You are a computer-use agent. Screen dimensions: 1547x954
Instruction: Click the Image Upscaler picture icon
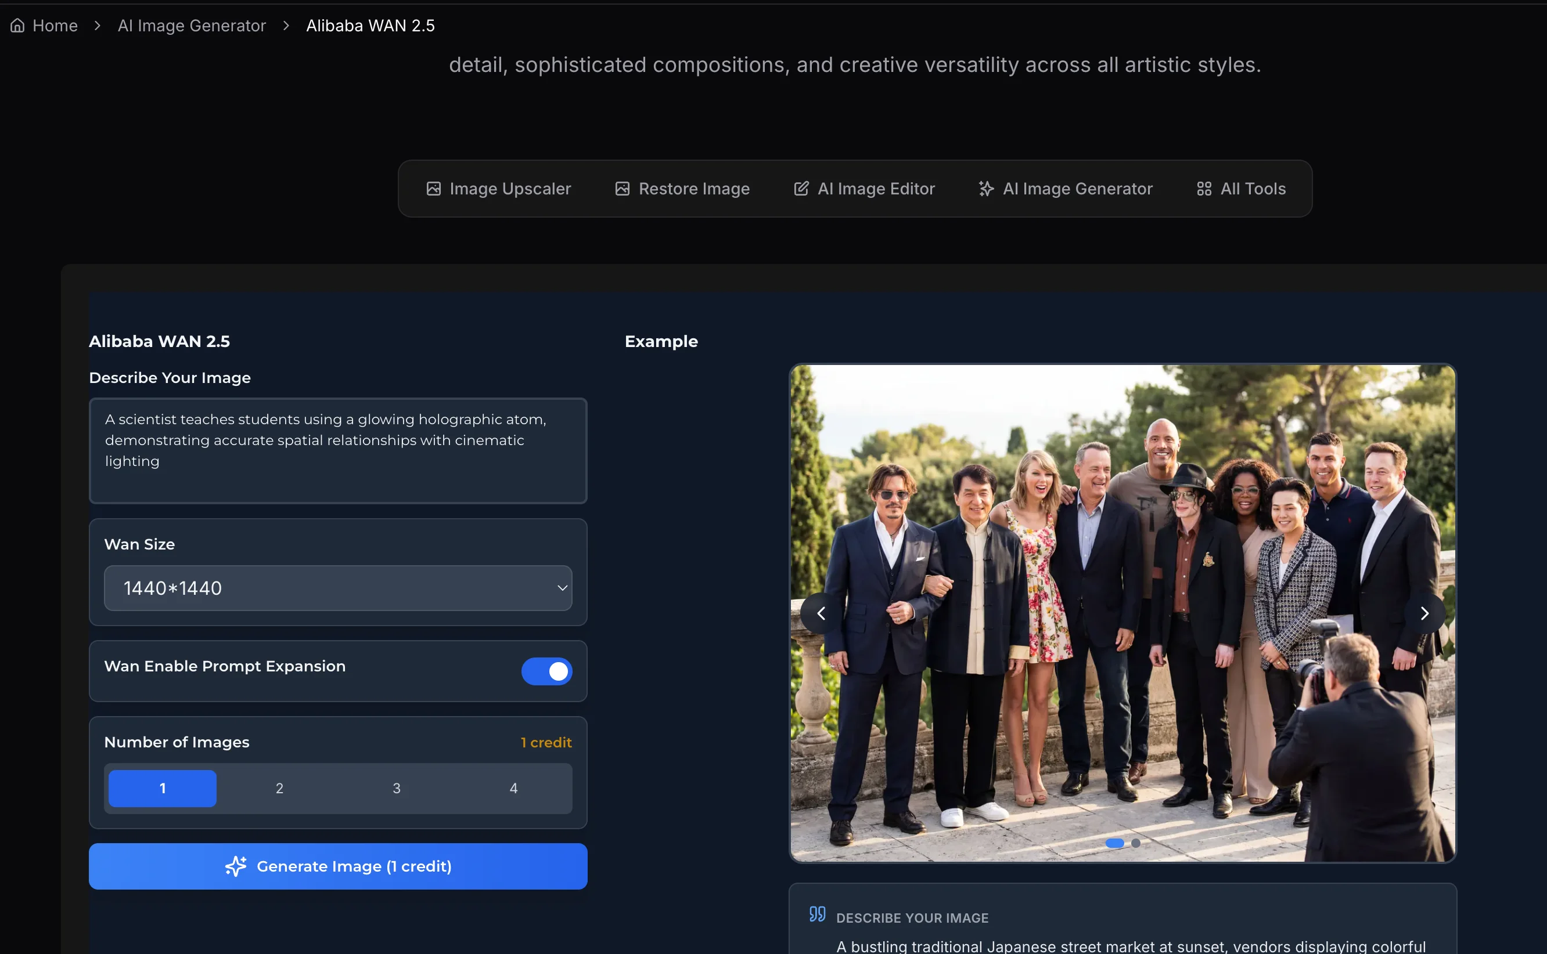click(x=433, y=189)
